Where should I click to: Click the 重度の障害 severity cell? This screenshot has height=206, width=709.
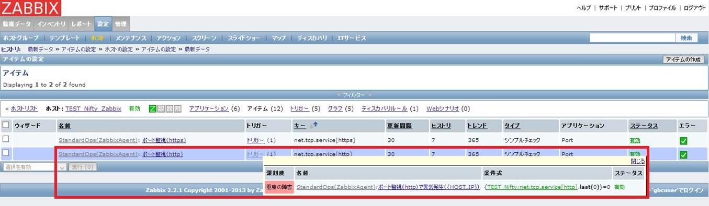click(x=279, y=187)
